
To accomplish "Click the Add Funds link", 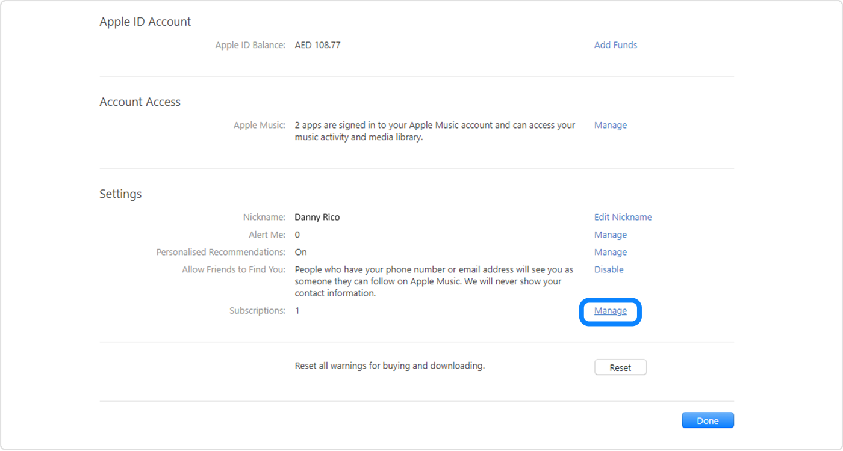I will click(x=615, y=44).
